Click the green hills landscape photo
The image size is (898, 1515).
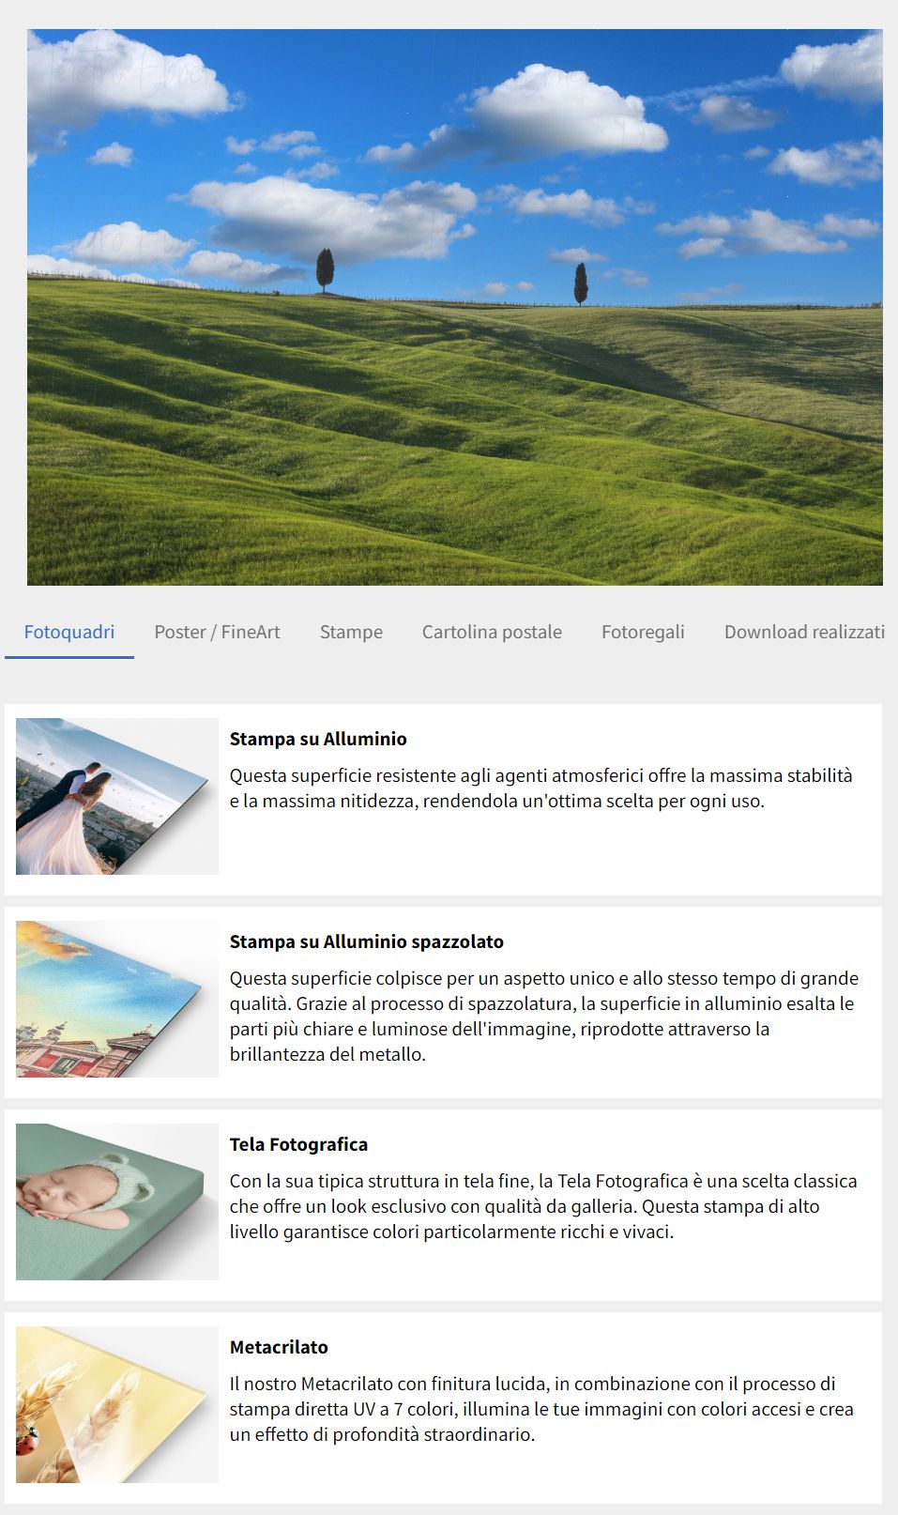pyautogui.click(x=455, y=307)
